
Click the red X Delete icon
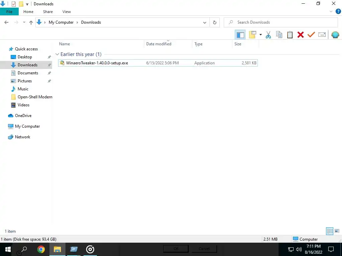[300, 35]
